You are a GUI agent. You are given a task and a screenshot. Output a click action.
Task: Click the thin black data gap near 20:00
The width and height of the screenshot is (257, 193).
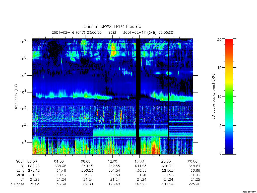tap(168, 96)
